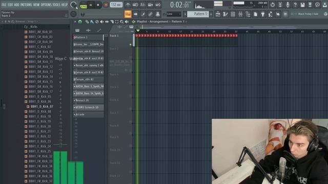Toggle the countdown before recording icon
The height and width of the screenshot is (184, 328).
[x=142, y=5]
